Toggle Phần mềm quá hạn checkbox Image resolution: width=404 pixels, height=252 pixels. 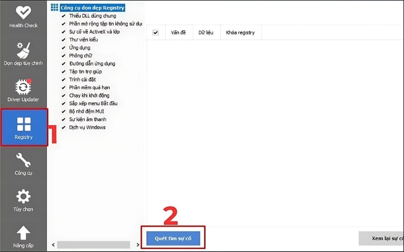tap(64, 88)
